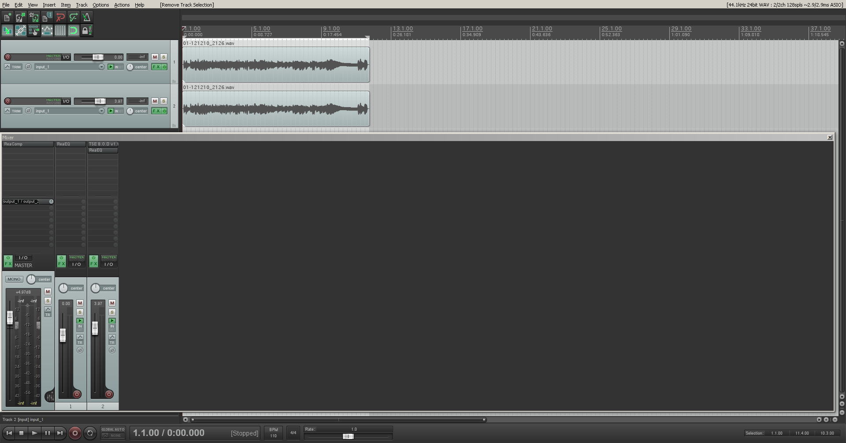Click the locking padlock toolbar icon
Image resolution: width=846 pixels, height=443 pixels.
(85, 30)
